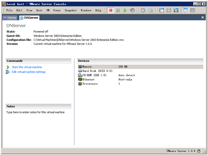Click the Reset toolbar button
The width and height of the screenshot is (208, 155).
pyautogui.click(x=132, y=10)
